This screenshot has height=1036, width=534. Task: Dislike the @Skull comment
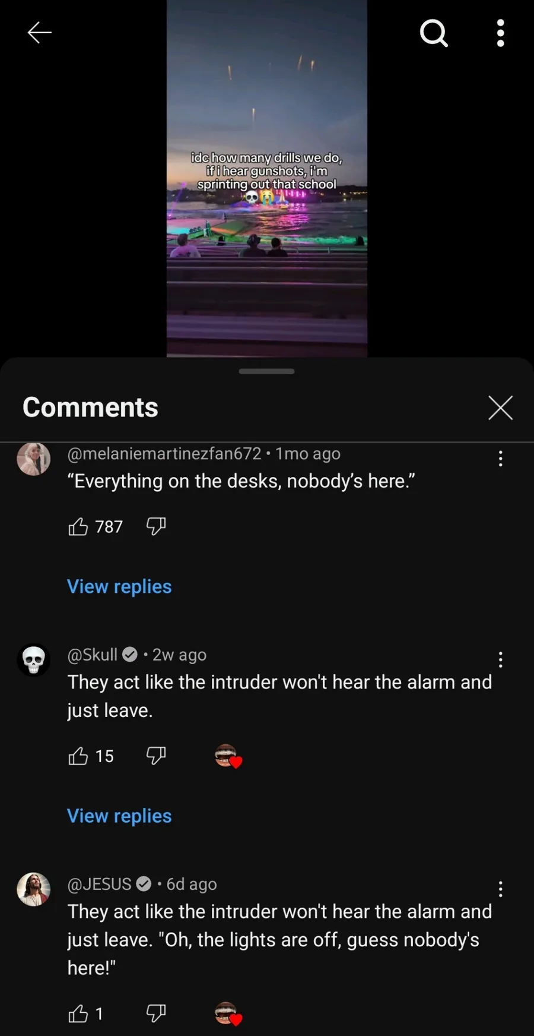pyautogui.click(x=156, y=756)
